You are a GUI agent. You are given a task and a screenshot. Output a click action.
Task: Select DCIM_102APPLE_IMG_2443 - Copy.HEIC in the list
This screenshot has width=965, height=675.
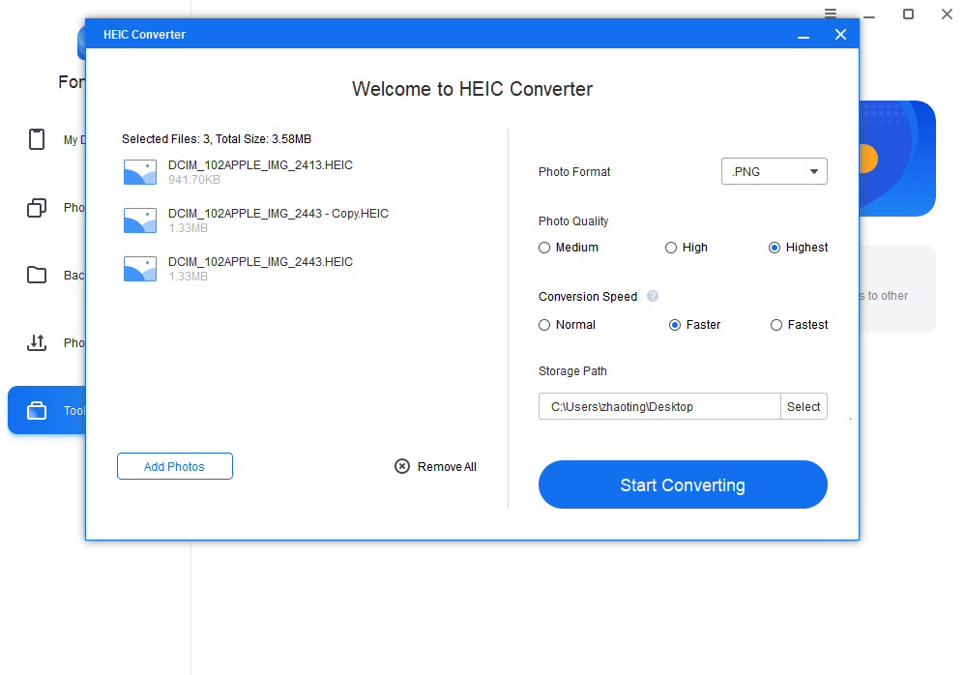278,214
